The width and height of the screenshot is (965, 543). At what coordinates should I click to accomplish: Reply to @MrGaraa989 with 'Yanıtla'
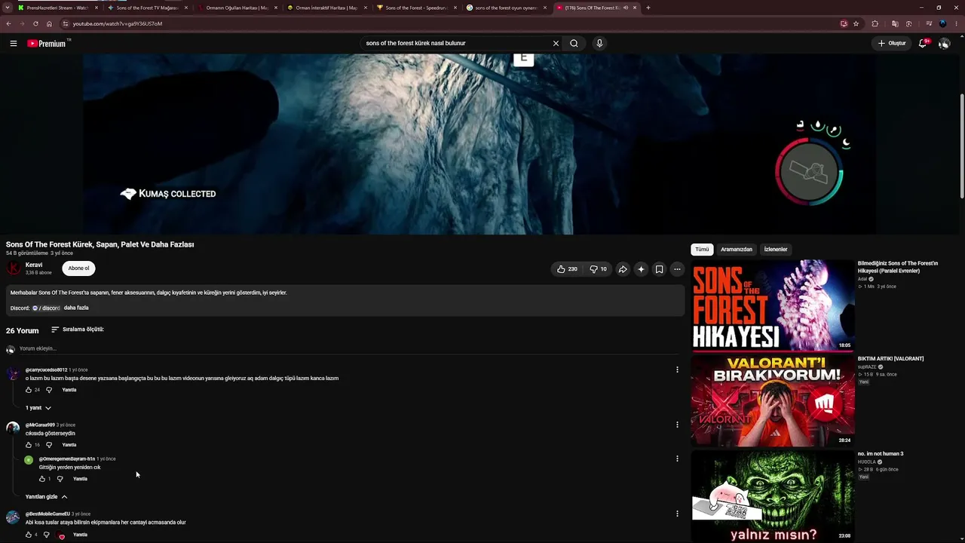coord(69,445)
